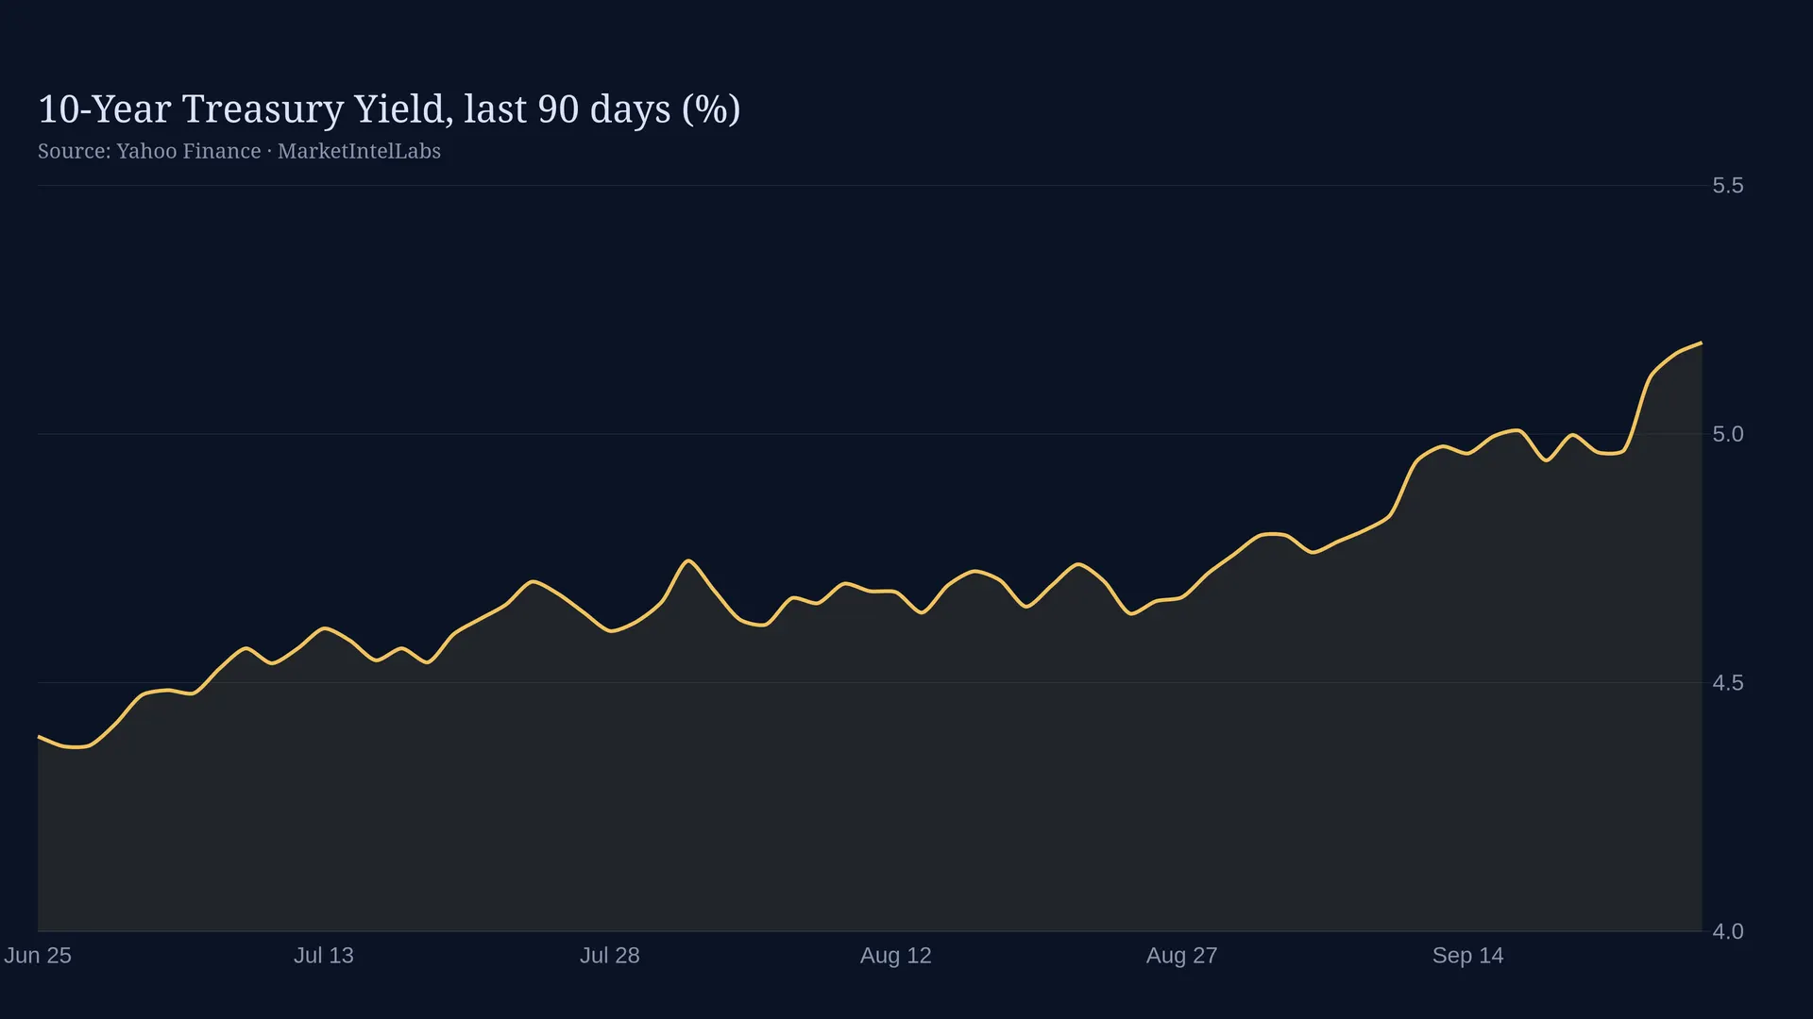Image resolution: width=1813 pixels, height=1019 pixels.
Task: Click the 'Aug 27' x-axis date label
Action: [1182, 956]
